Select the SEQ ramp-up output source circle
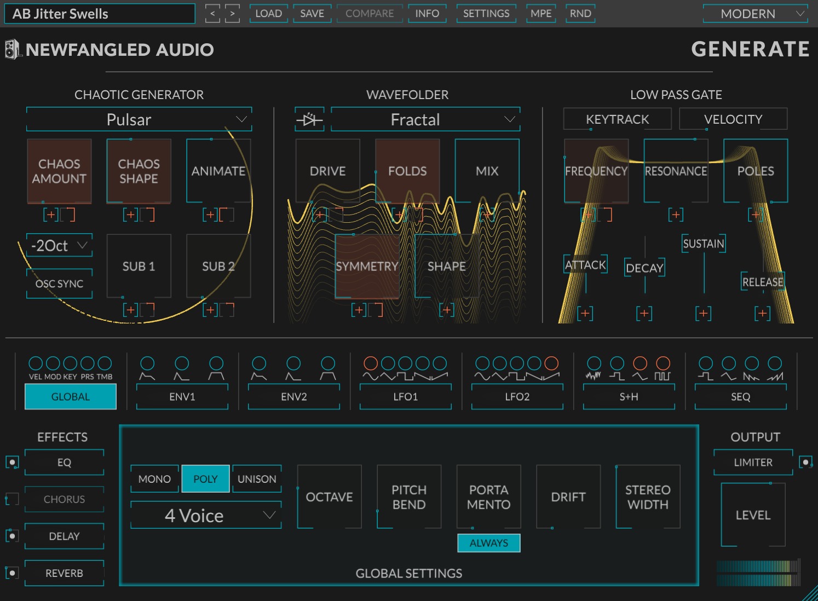 point(775,363)
